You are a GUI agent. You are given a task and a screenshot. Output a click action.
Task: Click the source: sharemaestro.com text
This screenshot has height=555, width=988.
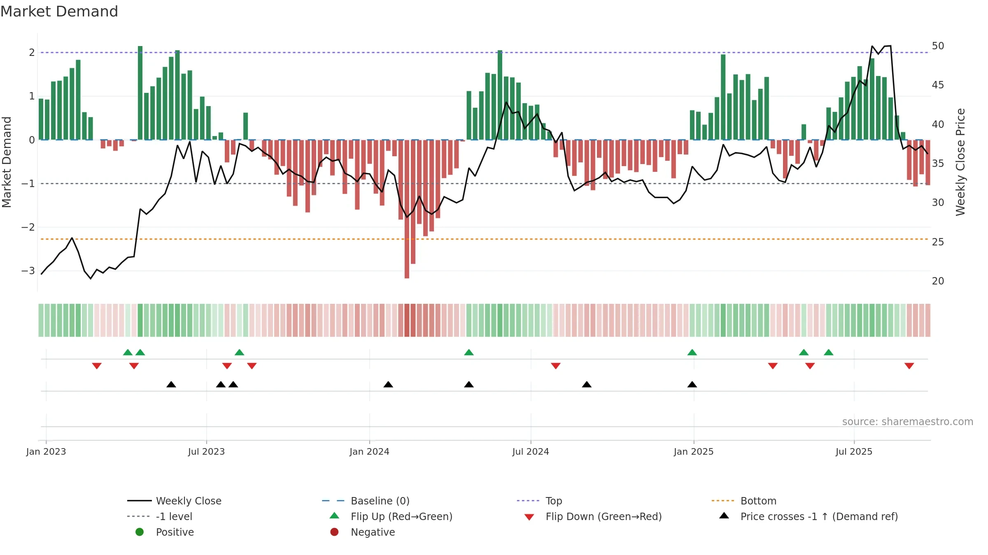click(908, 422)
